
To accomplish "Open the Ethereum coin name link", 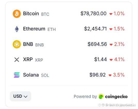I will (34, 29).
